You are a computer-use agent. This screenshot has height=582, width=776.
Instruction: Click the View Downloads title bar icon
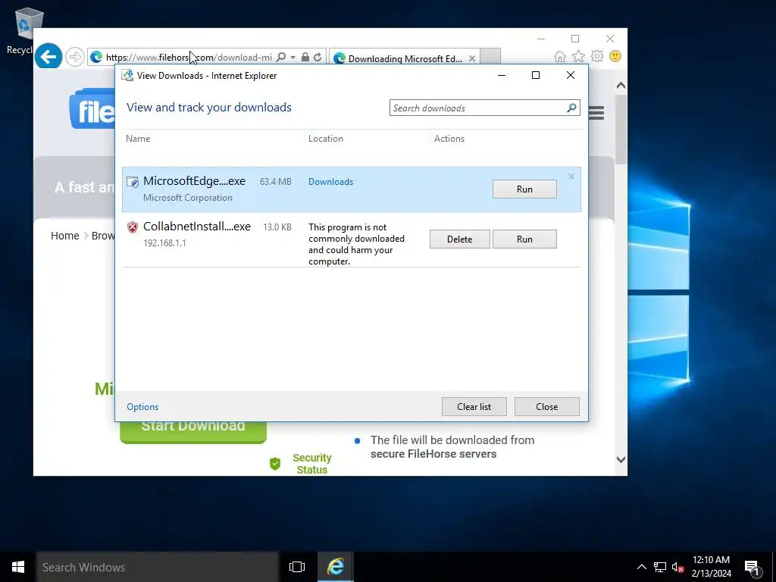tap(127, 75)
